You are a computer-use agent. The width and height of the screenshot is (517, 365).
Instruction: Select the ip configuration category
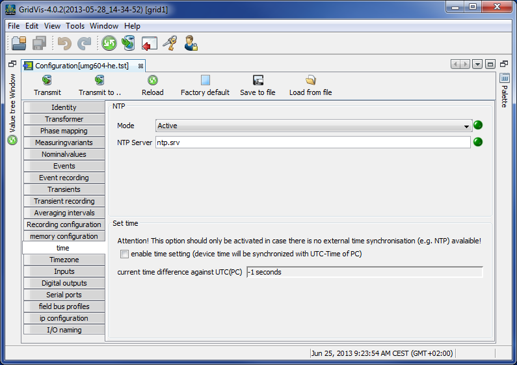point(64,318)
